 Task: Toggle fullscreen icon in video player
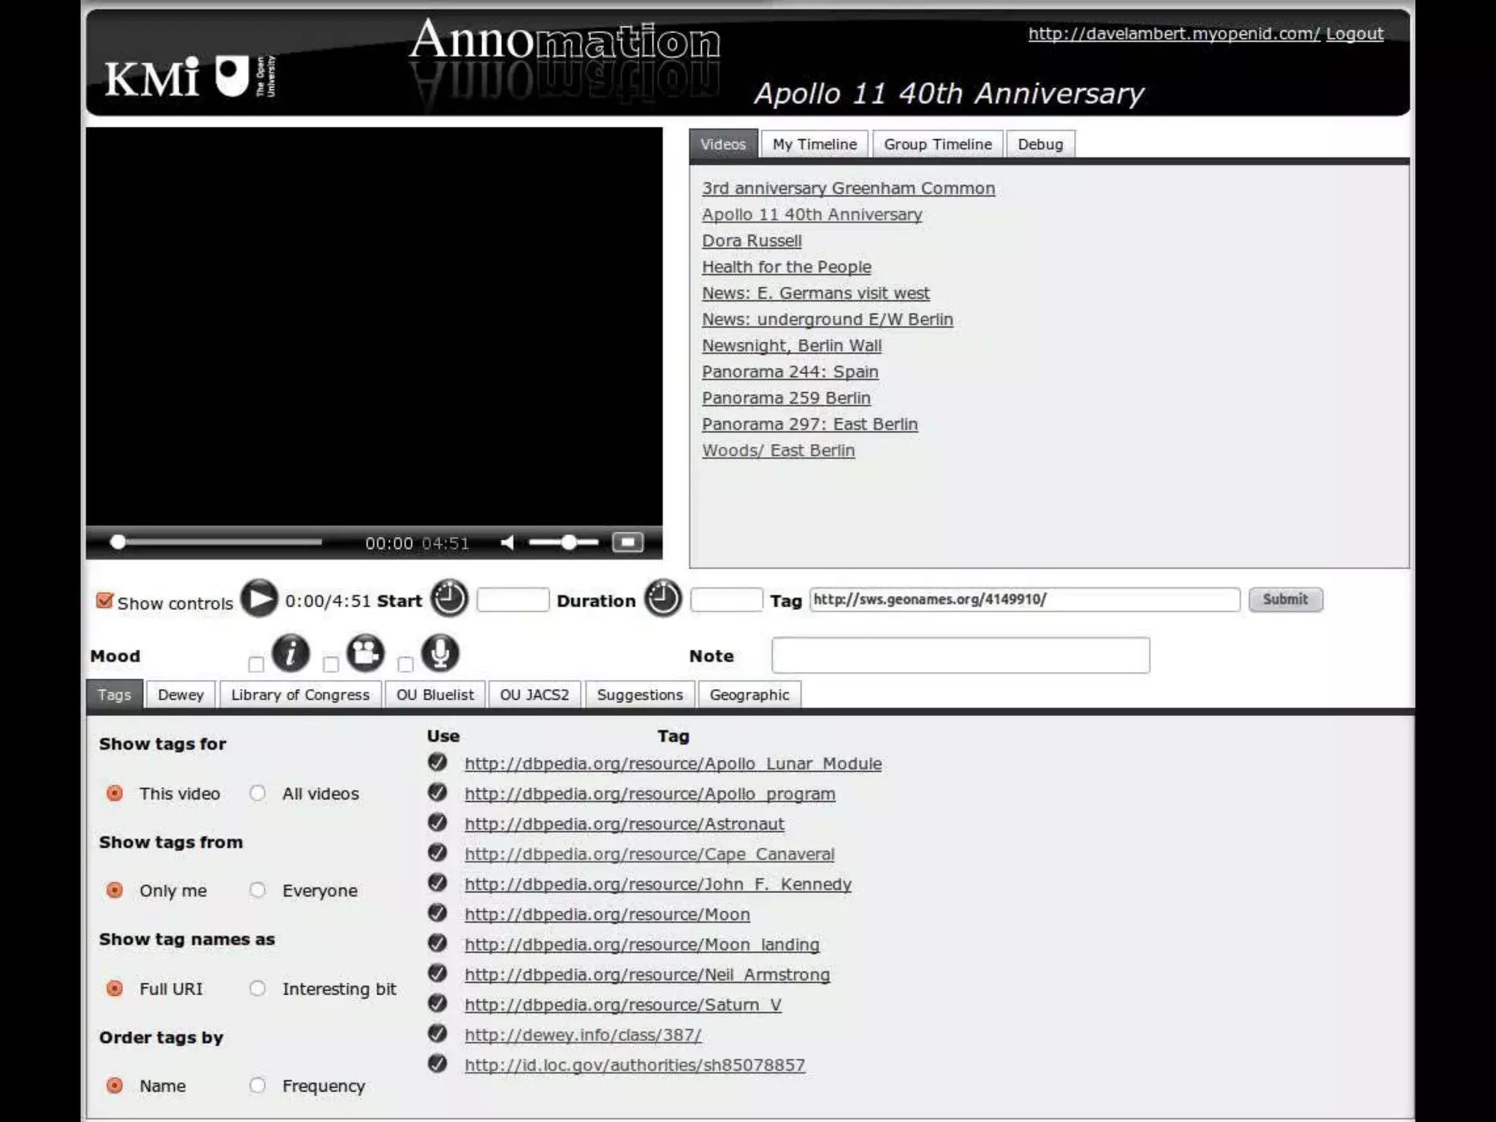[627, 543]
